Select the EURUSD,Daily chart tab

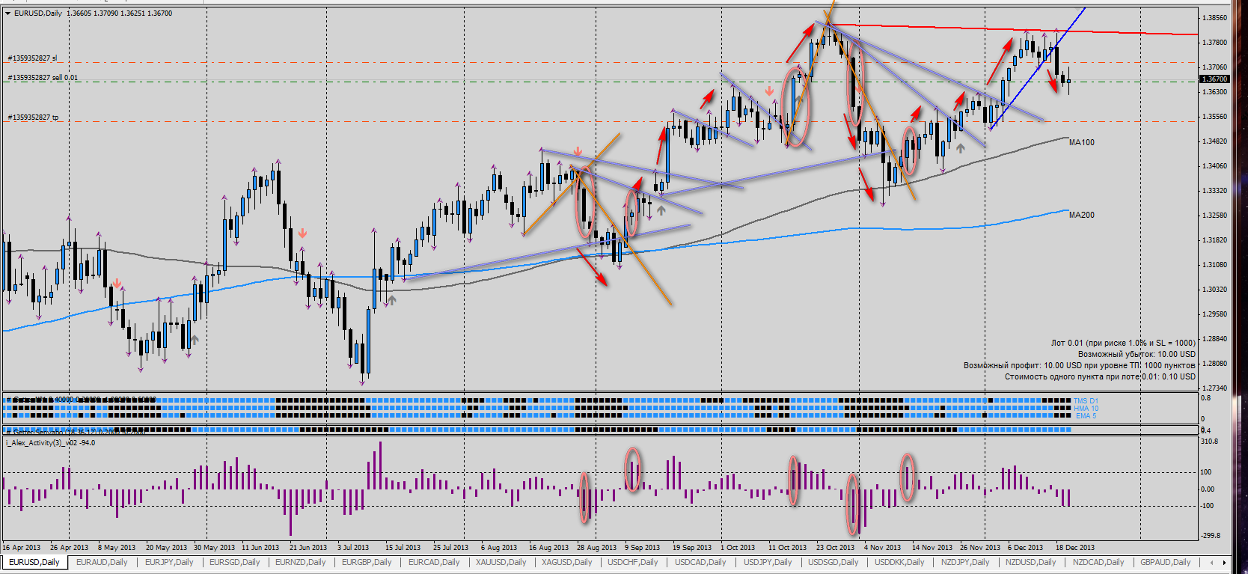point(34,562)
